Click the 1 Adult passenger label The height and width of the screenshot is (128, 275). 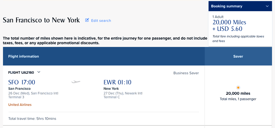(218, 17)
